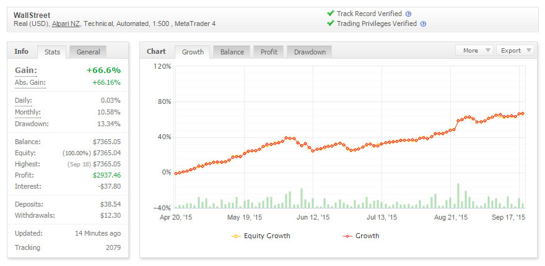Viewport: 545px width, 266px height.
Task: Click the Monthly label
Action: [x=28, y=112]
